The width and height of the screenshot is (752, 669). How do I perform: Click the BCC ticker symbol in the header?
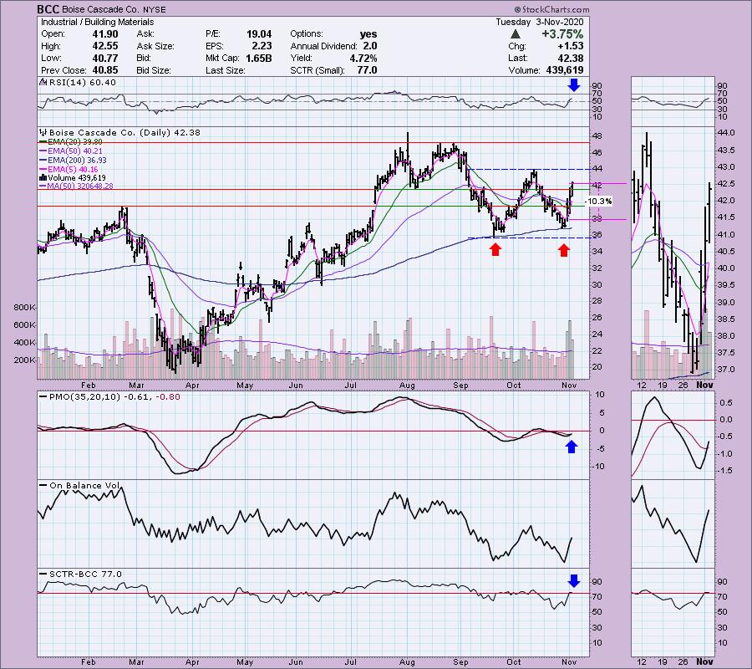coord(48,9)
